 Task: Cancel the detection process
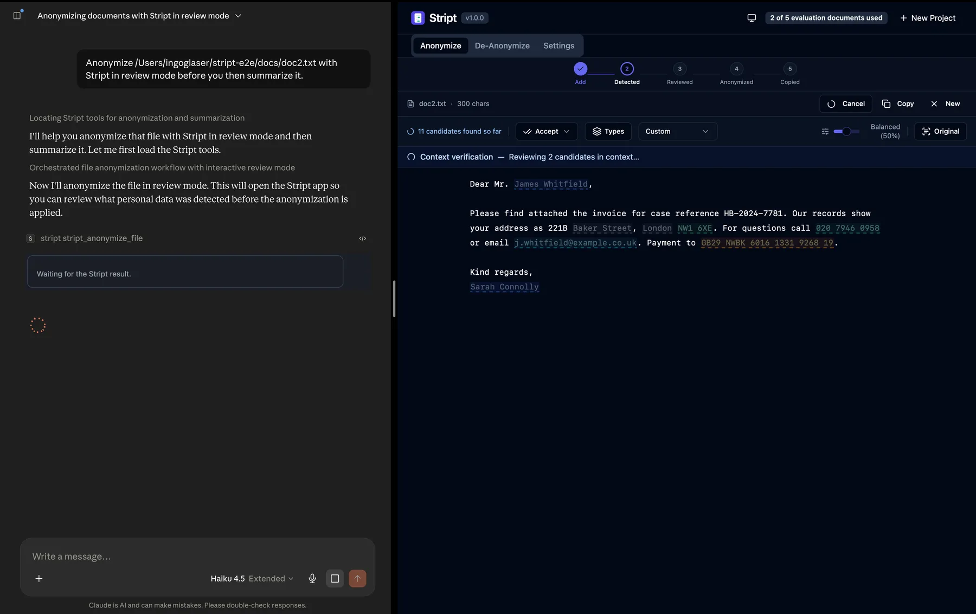pyautogui.click(x=846, y=104)
